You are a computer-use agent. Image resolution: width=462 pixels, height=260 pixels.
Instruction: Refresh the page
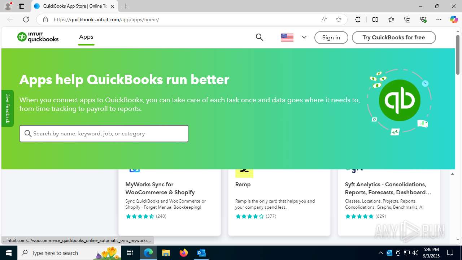(x=26, y=19)
